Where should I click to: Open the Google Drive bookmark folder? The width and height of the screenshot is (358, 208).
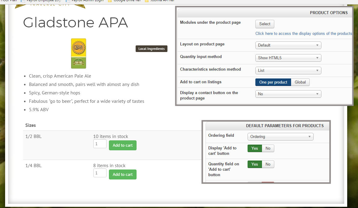coord(125,1)
